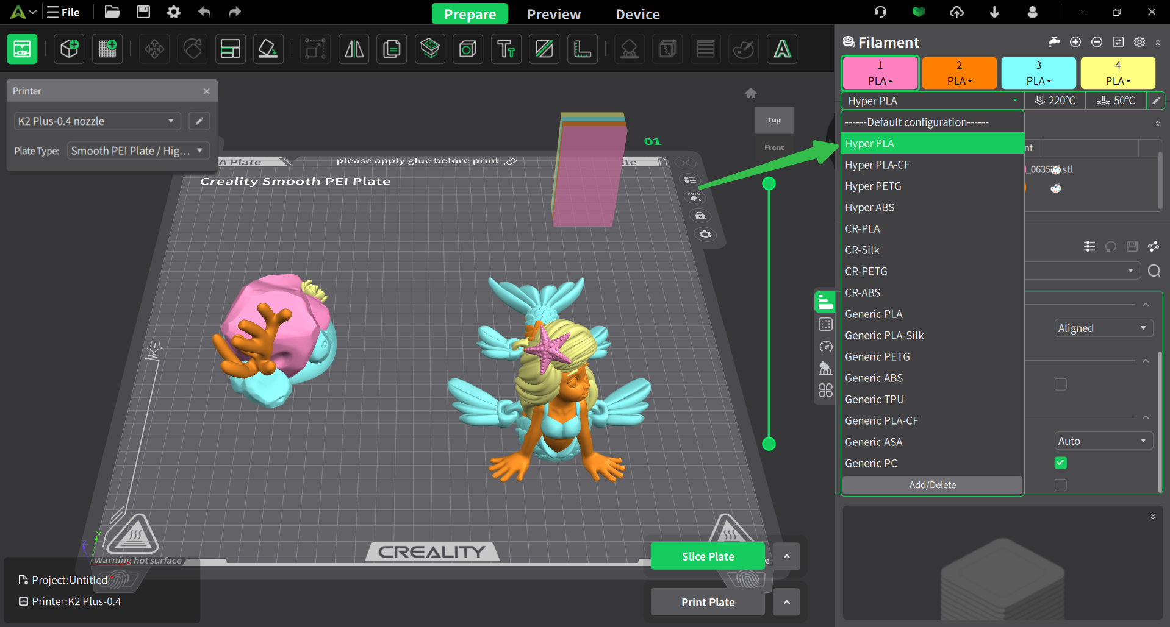1170x627 pixels.
Task: Click the Mirror tool icon
Action: (x=354, y=49)
